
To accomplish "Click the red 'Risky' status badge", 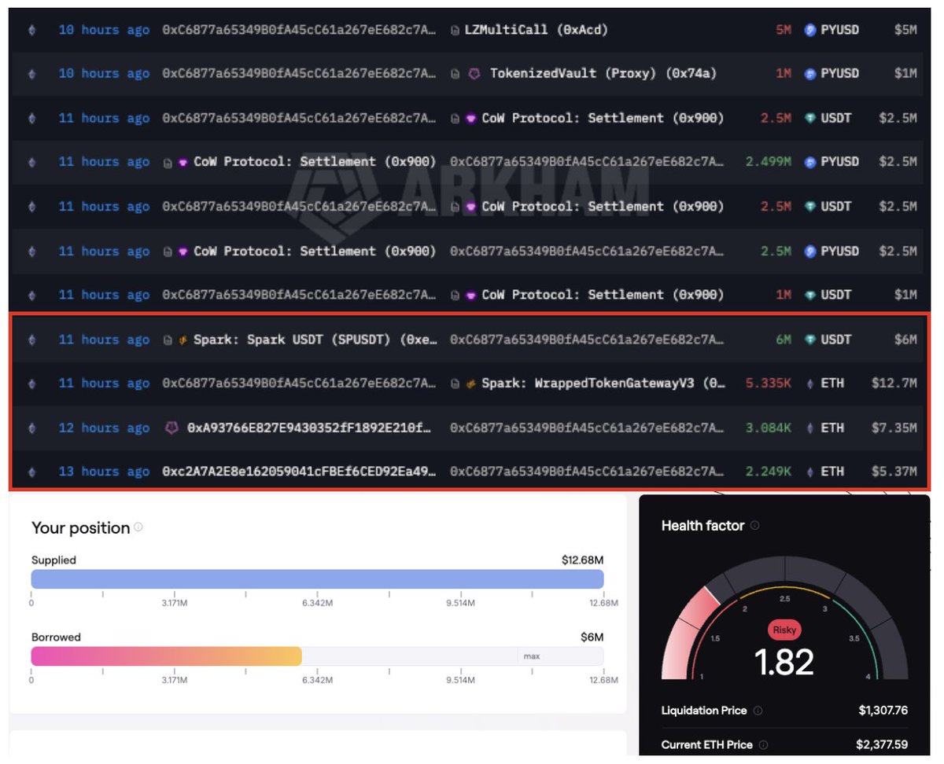I will tap(784, 630).
